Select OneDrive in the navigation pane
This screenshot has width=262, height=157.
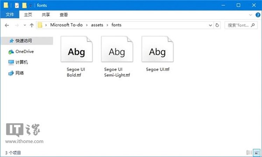[x=24, y=51]
